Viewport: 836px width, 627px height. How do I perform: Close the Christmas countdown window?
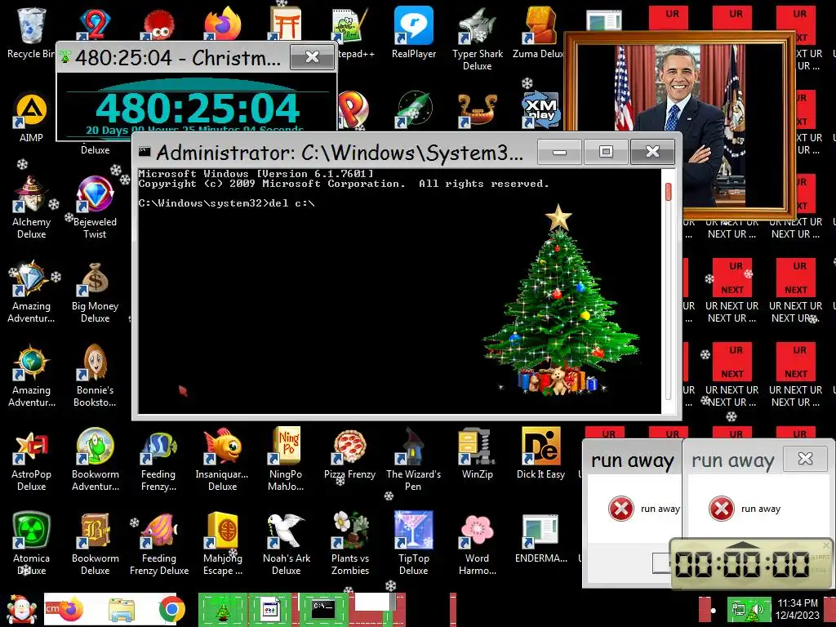coord(313,57)
